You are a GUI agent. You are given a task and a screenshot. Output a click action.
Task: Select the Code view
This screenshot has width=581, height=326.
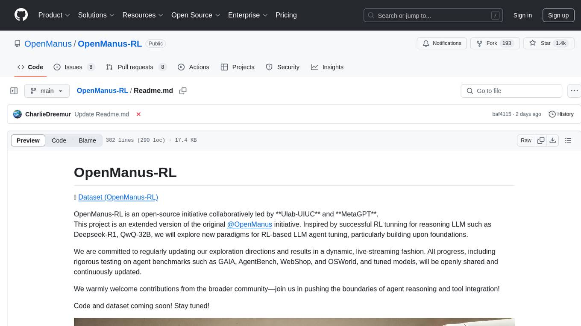coord(59,140)
